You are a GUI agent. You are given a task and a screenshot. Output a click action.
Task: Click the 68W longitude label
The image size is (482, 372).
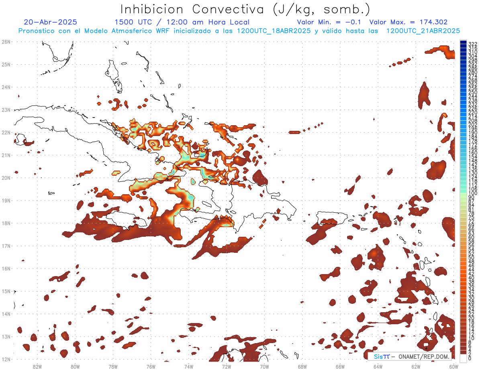pos(302,366)
